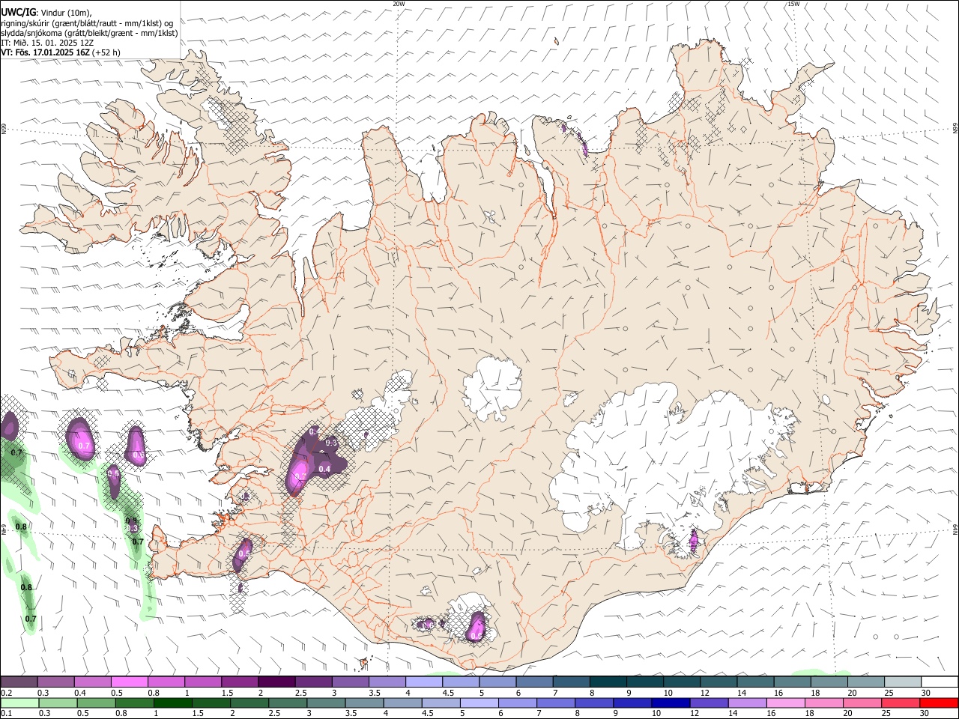Screen dimensions: 959x719
Task: Pick the bright pink 0.5 snow legend swatch
Action: point(129,682)
